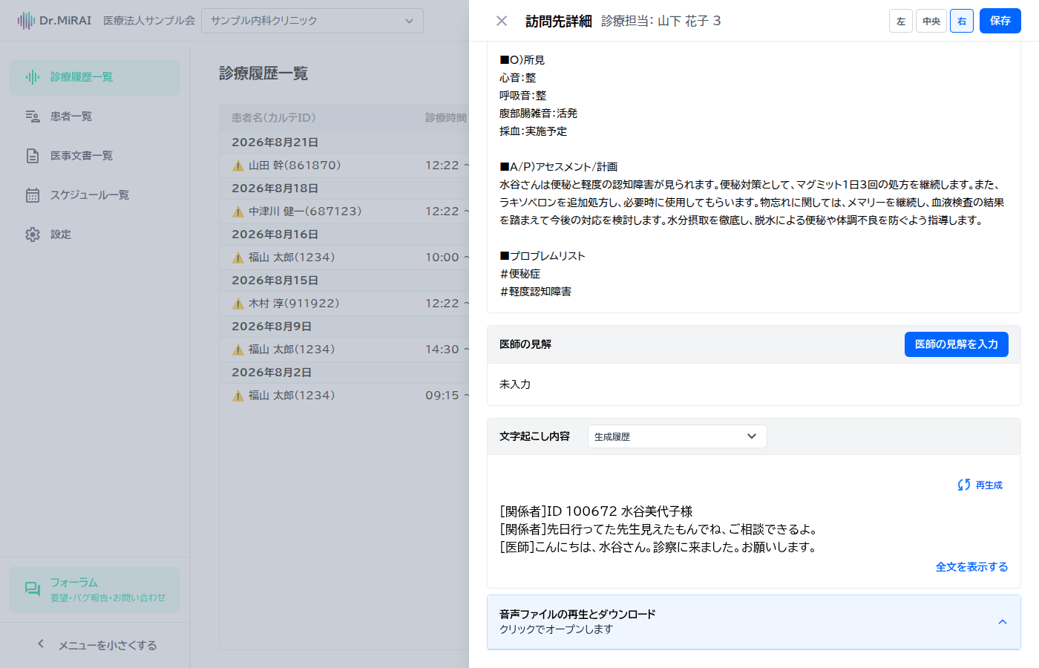Viewport: 1039px width, 668px height.
Task: Click the 設定 gear icon
Action: click(x=33, y=235)
